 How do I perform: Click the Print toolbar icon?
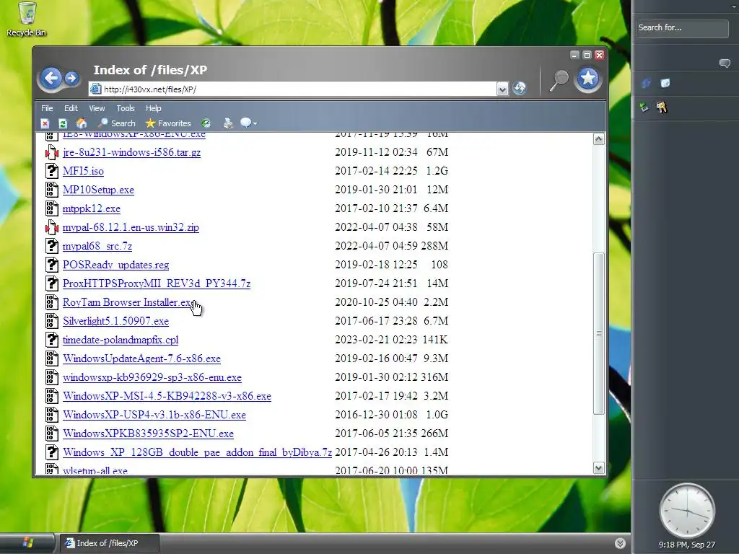pyautogui.click(x=228, y=123)
